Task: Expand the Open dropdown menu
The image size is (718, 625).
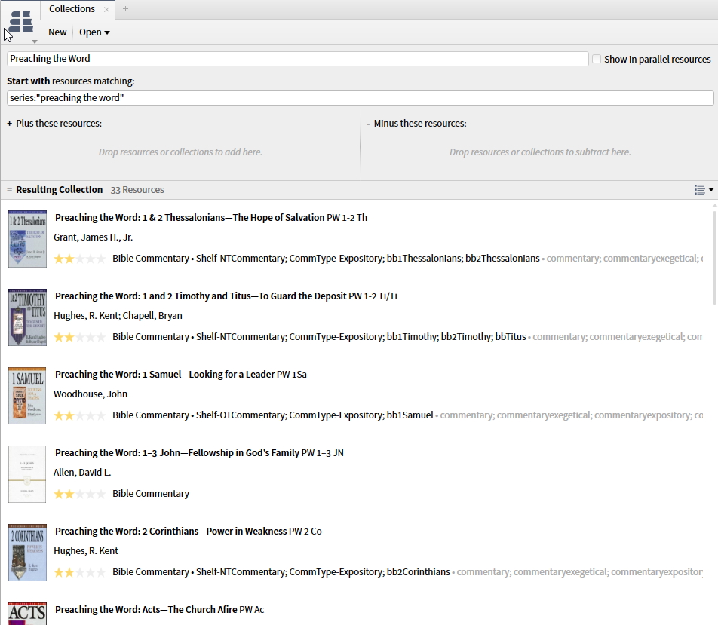Action: click(x=94, y=32)
